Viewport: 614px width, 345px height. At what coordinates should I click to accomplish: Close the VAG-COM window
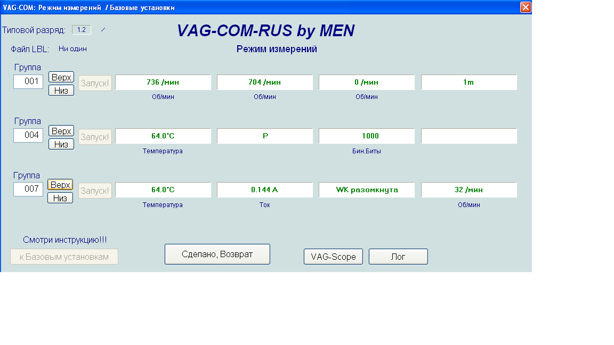coord(526,7)
